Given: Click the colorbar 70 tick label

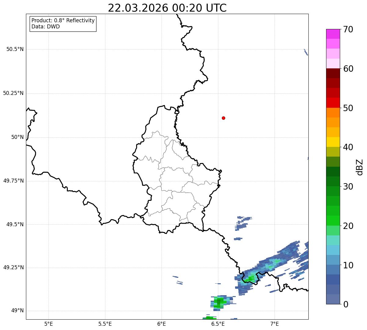Looking at the screenshot, I should [348, 29].
